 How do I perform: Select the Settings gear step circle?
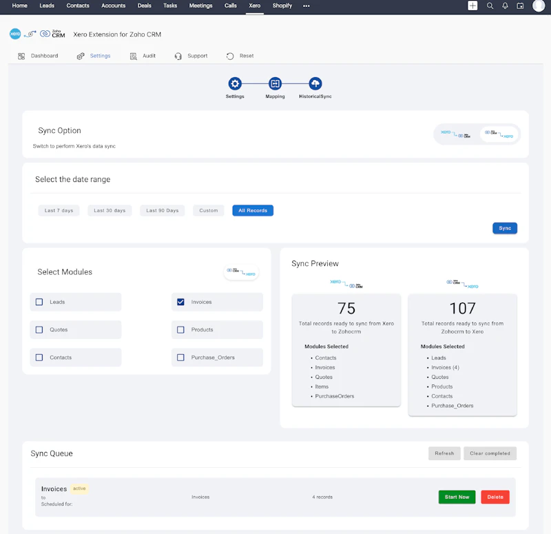[235, 83]
